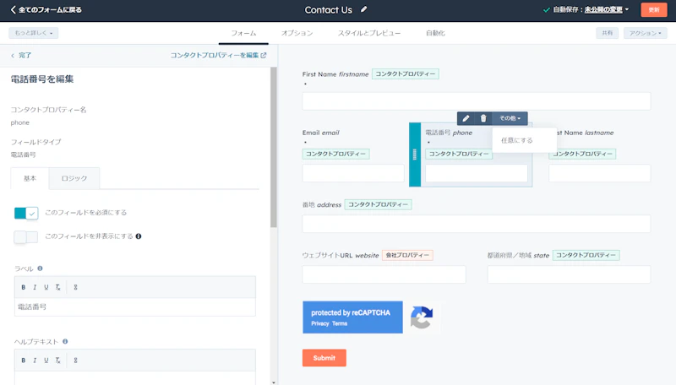
Task: Apply bold in help text editor
Action: coord(24,361)
